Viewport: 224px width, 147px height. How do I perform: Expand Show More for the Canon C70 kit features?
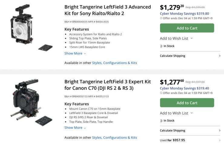click(75, 128)
